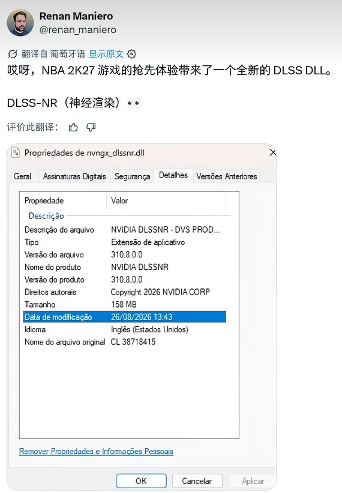Dismiss the dialog with Cancelar

click(x=197, y=481)
